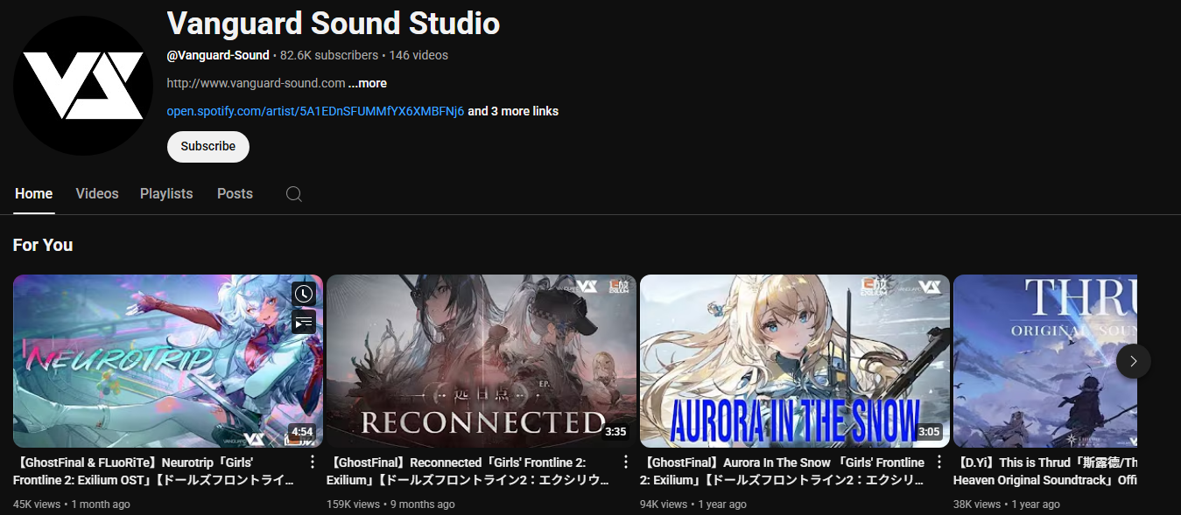Open the Aurora In The Snow video title
Image resolution: width=1181 pixels, height=515 pixels.
[x=783, y=471]
